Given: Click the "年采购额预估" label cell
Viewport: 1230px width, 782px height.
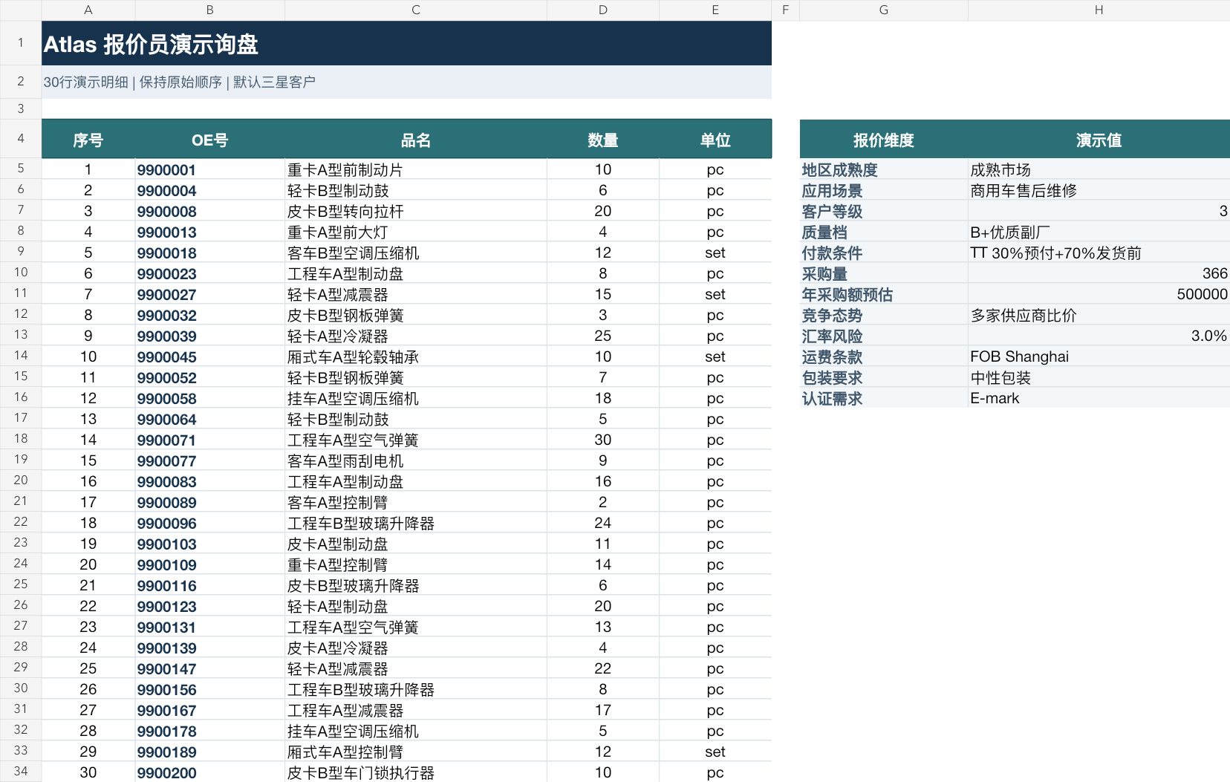Looking at the screenshot, I should [x=884, y=294].
